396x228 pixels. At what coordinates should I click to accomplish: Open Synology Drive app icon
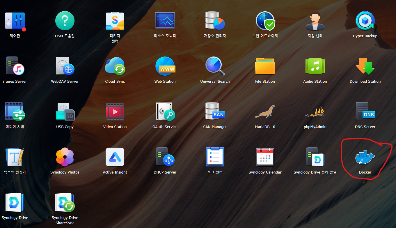(x=15, y=202)
